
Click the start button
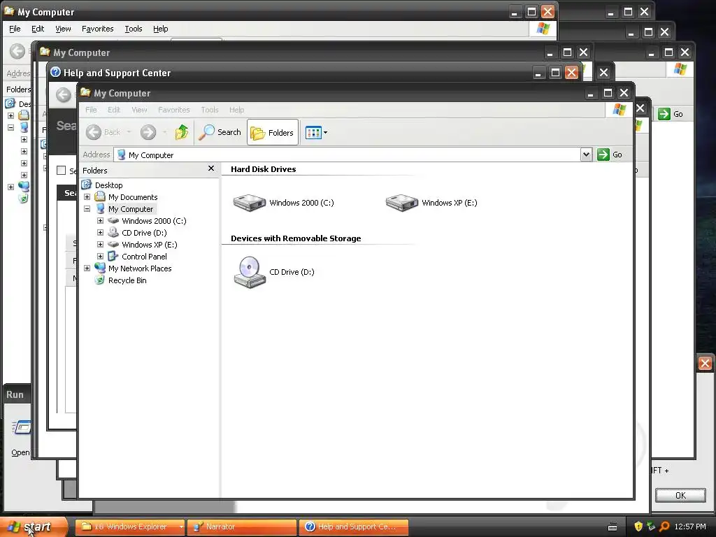[x=34, y=527]
